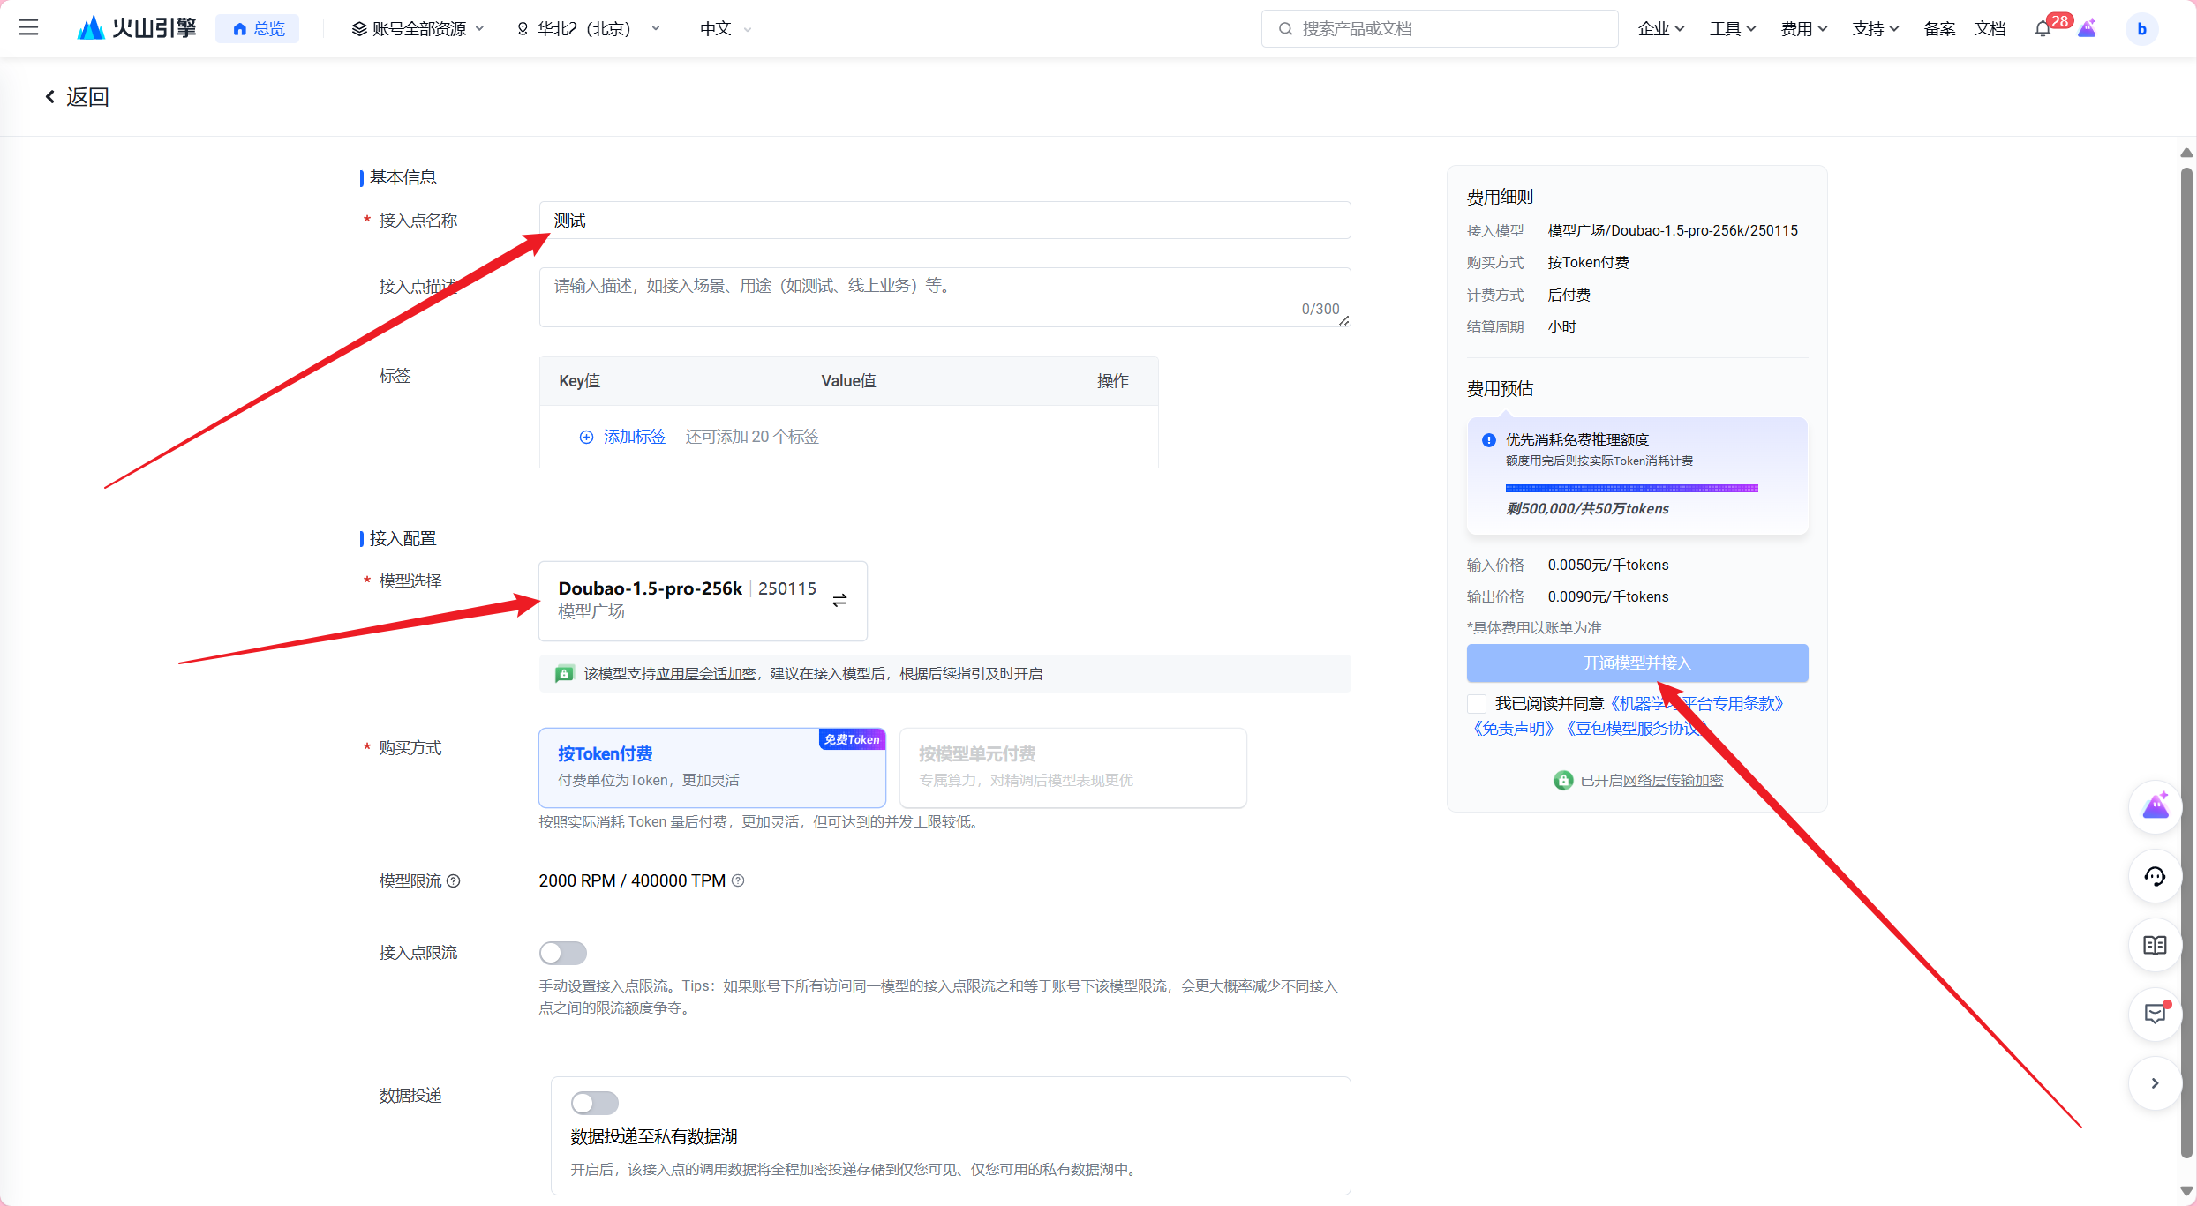Viewport: 2197px width, 1206px height.
Task: Click the help icon after 400000 TPM
Action: point(738,880)
